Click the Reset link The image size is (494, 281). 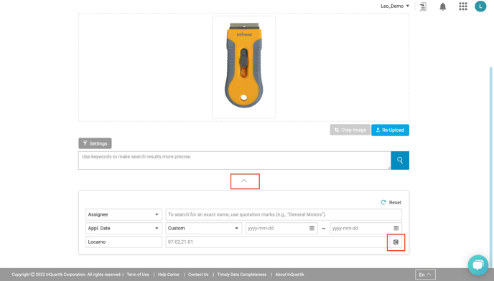395,202
